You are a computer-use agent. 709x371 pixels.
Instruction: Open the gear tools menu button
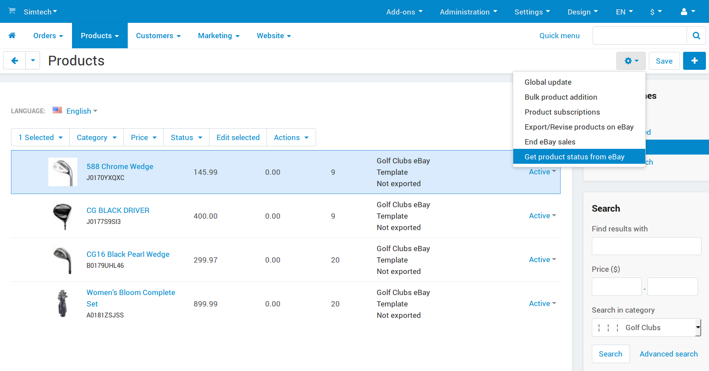(x=631, y=61)
